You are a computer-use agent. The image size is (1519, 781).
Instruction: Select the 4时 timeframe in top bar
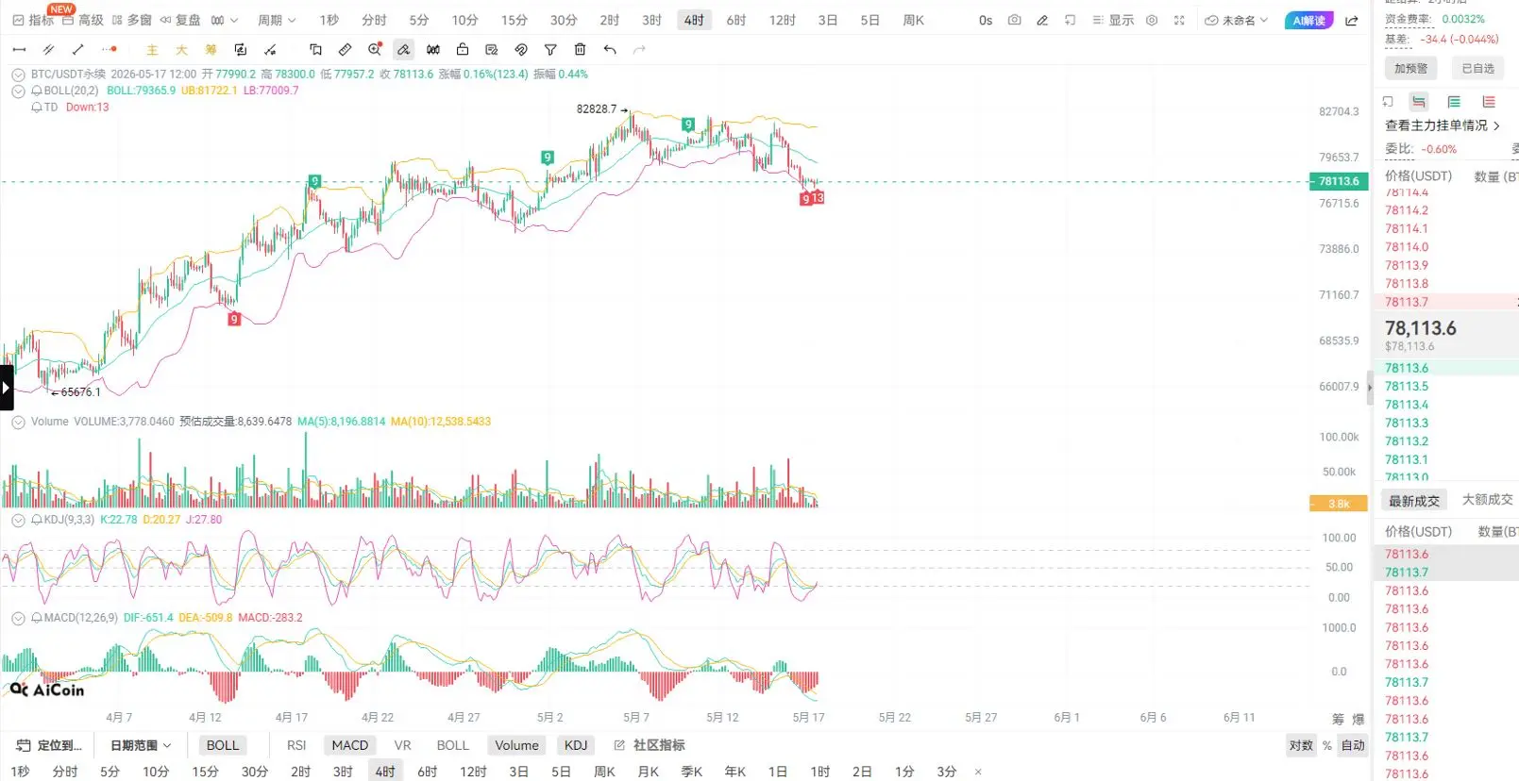click(x=694, y=20)
